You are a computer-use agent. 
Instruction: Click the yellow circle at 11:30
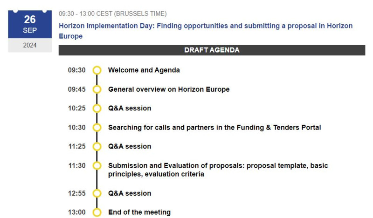(97, 165)
